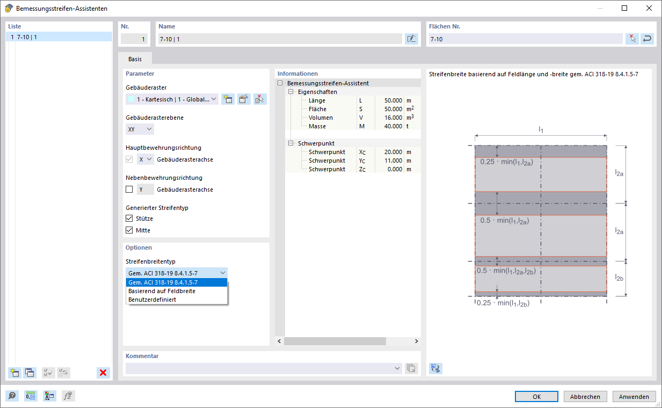The image size is (662, 408).
Task: Click the horizontal scrollbar in Informationen panel
Action: tap(335, 341)
